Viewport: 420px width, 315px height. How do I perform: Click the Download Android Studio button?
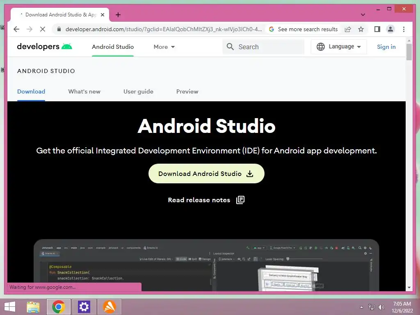pos(206,173)
